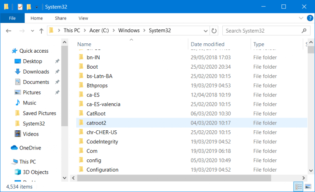Go up one folder level
This screenshot has width=315, height=192.
pyautogui.click(x=41, y=31)
